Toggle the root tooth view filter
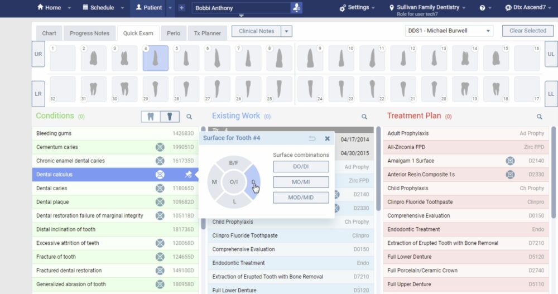 point(169,117)
